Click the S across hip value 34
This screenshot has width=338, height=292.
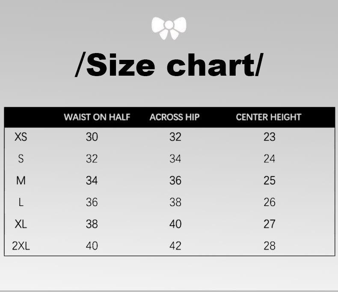coord(175,159)
